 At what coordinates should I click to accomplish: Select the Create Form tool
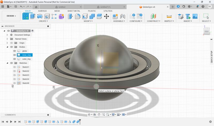pyautogui.click(x=61, y=16)
